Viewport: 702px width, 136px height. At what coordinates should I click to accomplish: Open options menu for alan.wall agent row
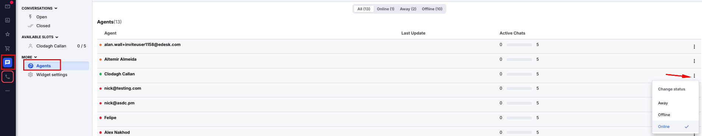click(694, 47)
